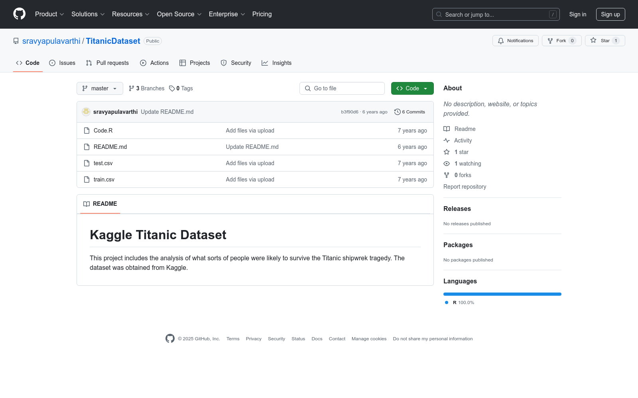638x398 pixels.
Task: Click the R 100.0% language entry
Action: coord(459,302)
